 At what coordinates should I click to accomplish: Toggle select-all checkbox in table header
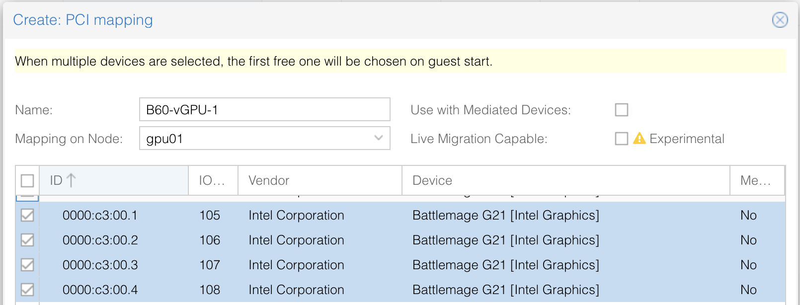tap(27, 180)
